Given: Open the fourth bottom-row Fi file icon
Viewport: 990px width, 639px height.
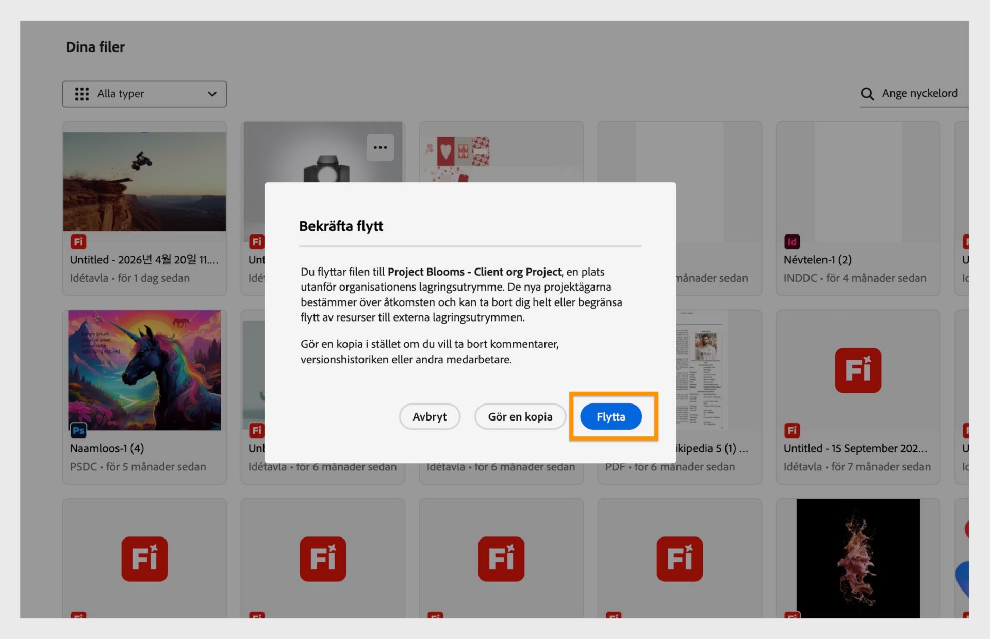Looking at the screenshot, I should pyautogui.click(x=680, y=559).
